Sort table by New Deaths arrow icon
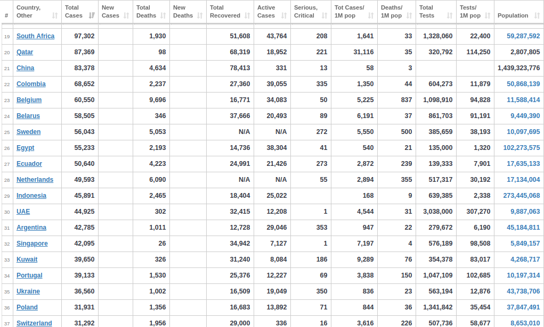Image resolution: width=544 pixels, height=327 pixels. (x=200, y=15)
